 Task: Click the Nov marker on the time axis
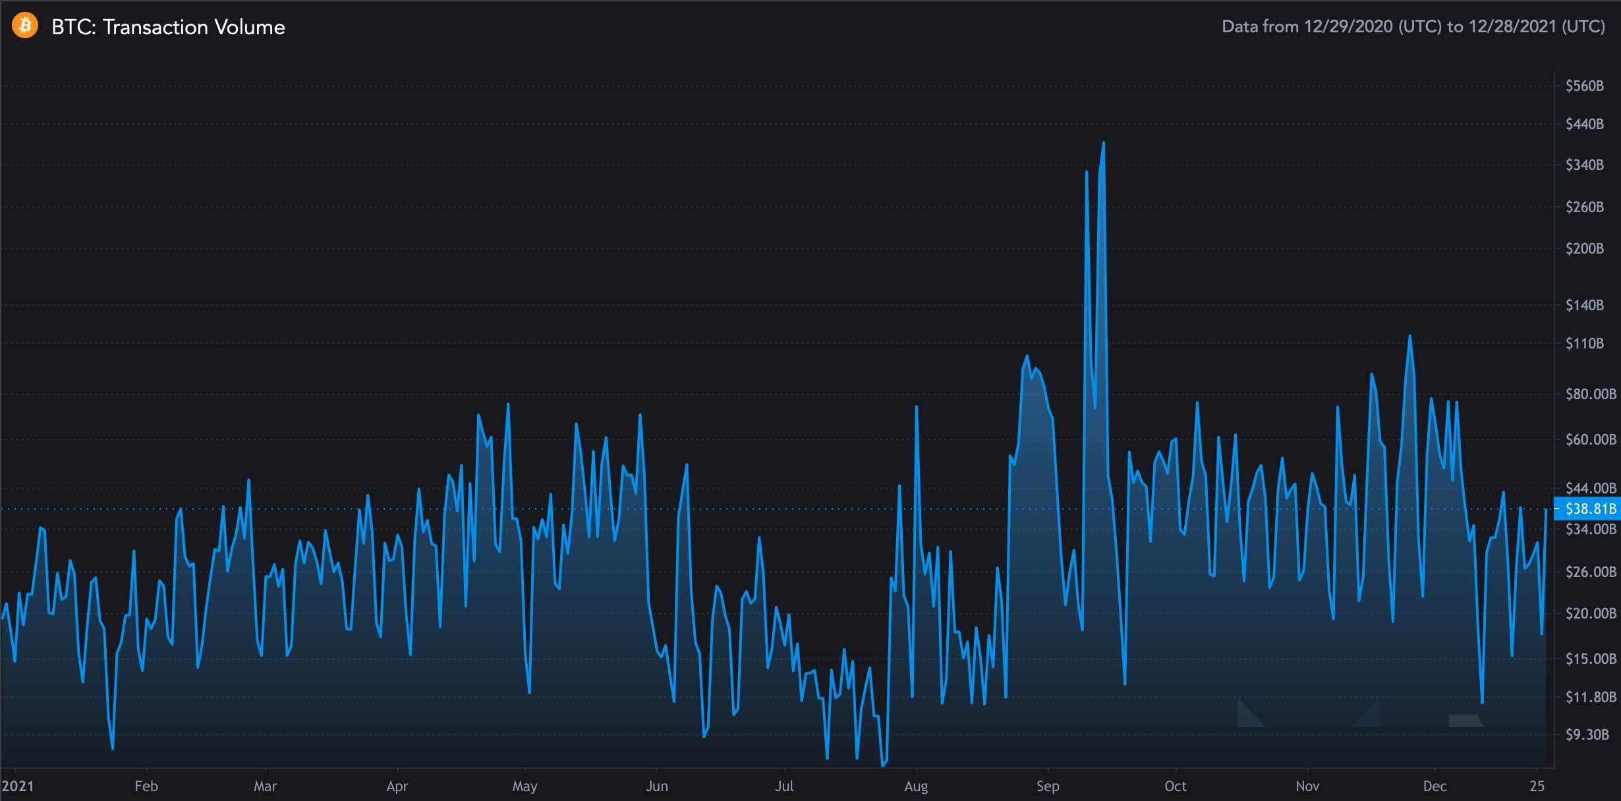point(1307,786)
